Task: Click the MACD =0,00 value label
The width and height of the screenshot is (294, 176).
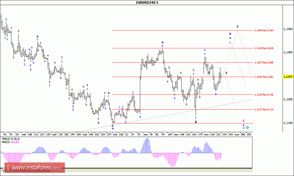Action: (10, 142)
